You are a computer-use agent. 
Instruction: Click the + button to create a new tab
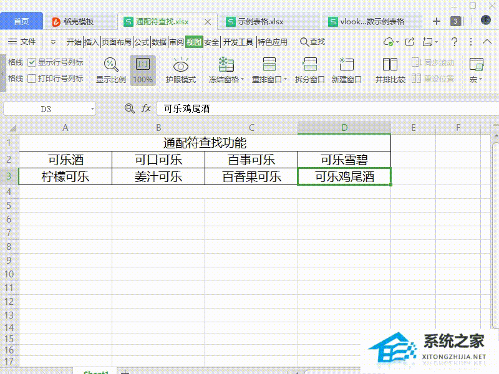coord(436,21)
